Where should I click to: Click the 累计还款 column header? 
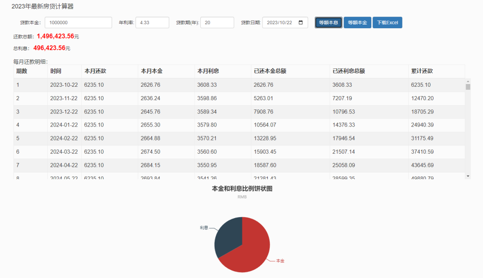(x=422, y=71)
